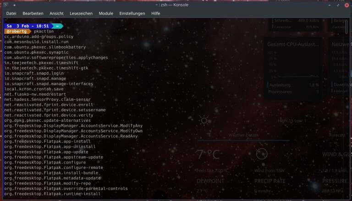Click line 'org.freedesktop.Flatpak.appstream-update'
The width and height of the screenshot is (352, 201).
click(54, 157)
